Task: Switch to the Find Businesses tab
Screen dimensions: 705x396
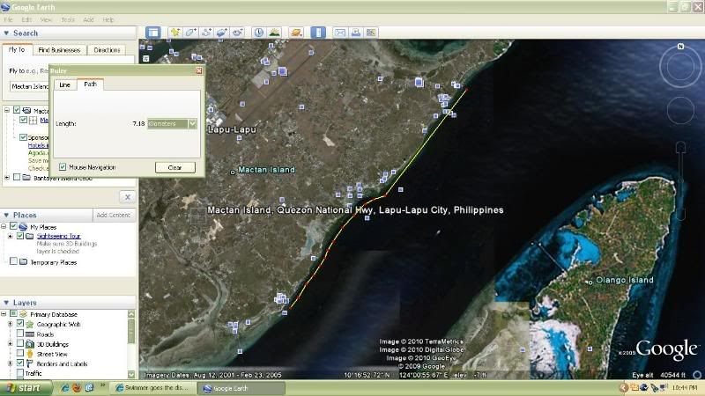Action: (x=59, y=50)
